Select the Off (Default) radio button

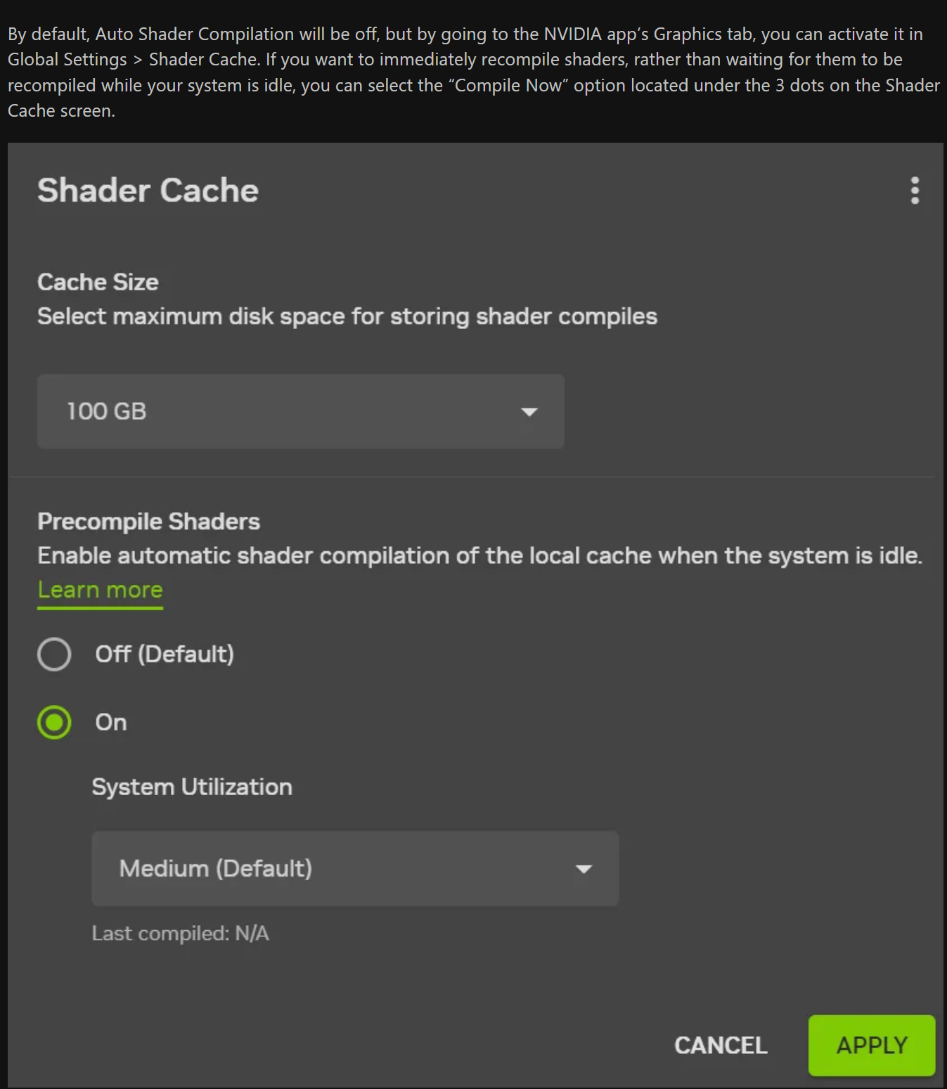click(54, 655)
